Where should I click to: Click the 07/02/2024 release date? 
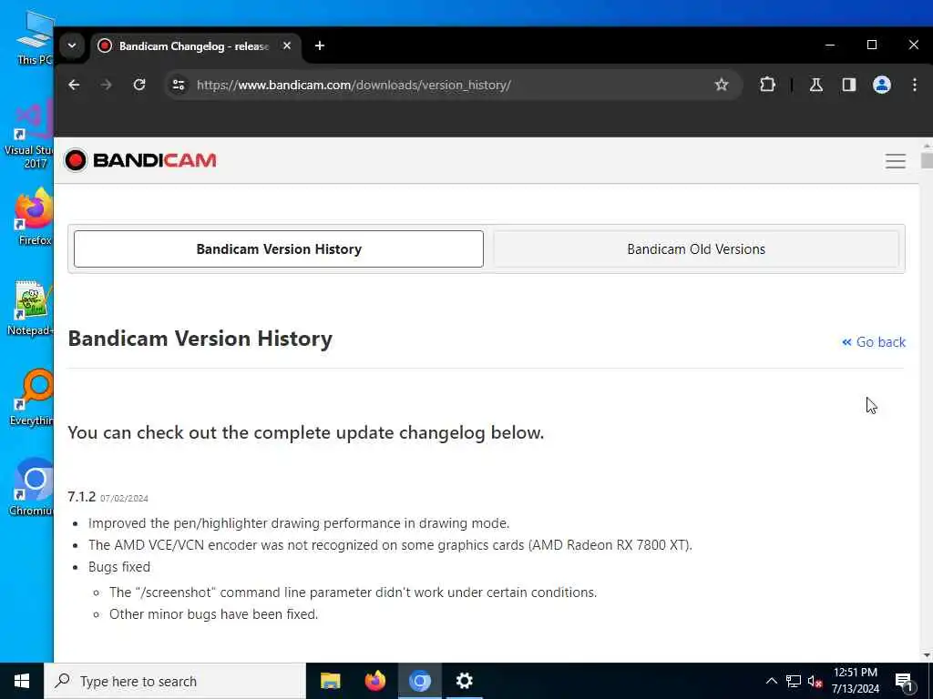(x=124, y=499)
